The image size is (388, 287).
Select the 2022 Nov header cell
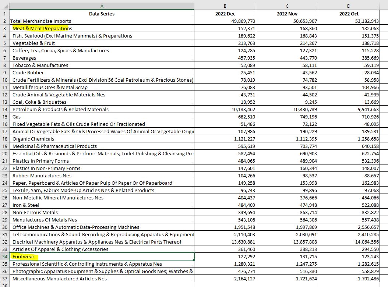click(x=287, y=14)
